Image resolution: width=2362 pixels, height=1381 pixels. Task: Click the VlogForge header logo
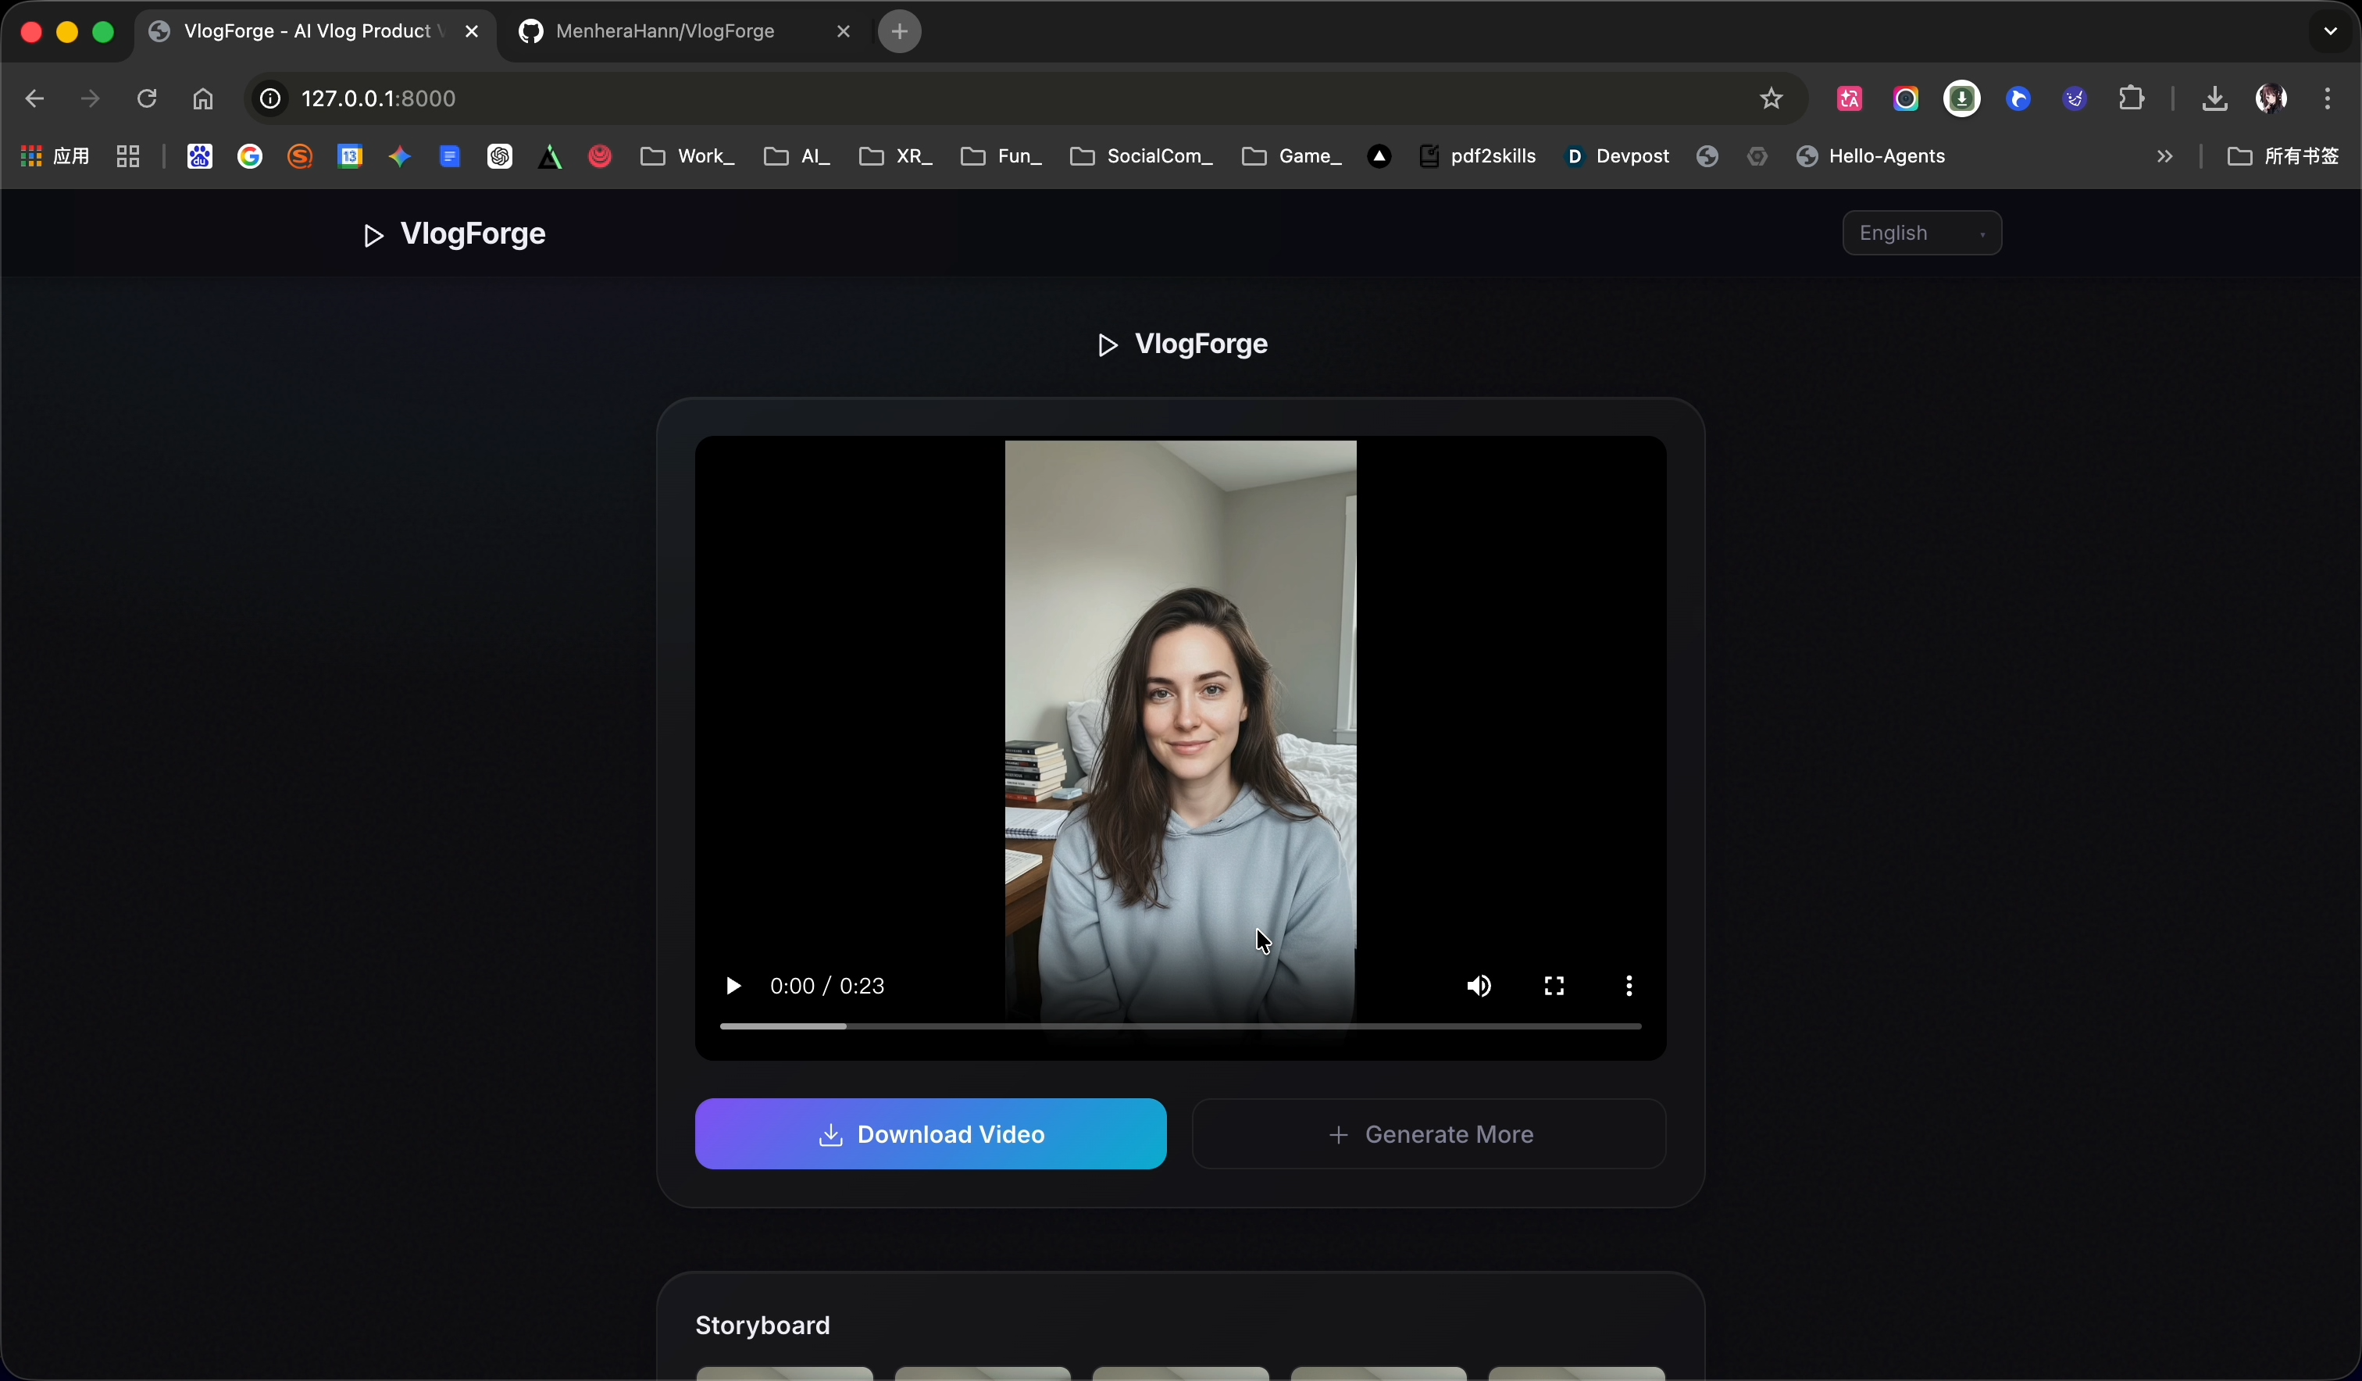point(455,234)
